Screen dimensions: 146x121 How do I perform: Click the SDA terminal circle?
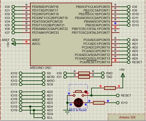(44, 114)
